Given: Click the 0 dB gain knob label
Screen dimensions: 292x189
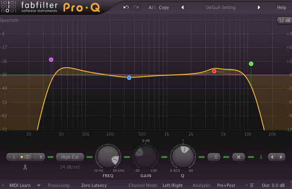Looking at the screenshot, I should 146,141.
